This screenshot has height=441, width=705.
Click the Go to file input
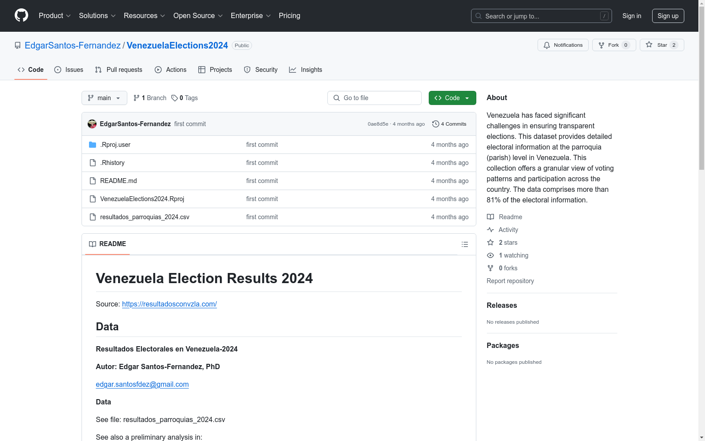(x=375, y=98)
